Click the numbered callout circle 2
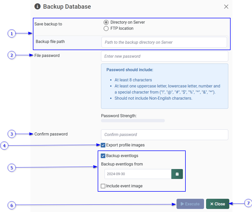This screenshot has height=212, width=252. pos(11,55)
